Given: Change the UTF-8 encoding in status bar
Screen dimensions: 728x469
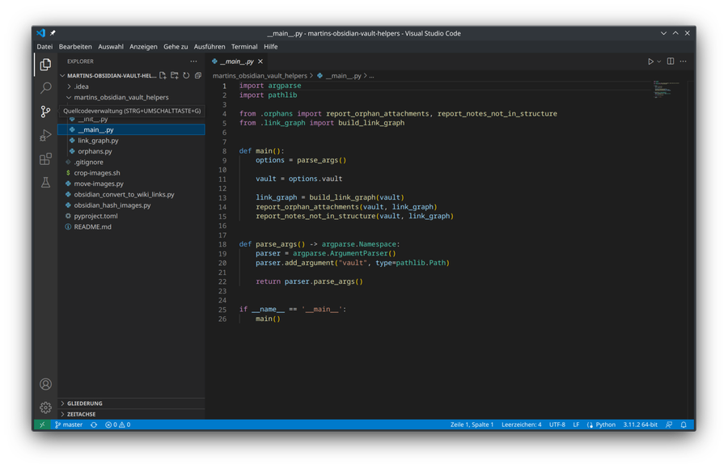Looking at the screenshot, I should click(557, 425).
